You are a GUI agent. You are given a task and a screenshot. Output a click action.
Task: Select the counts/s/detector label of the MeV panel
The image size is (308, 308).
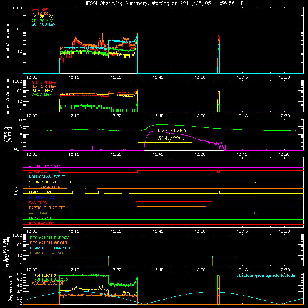point(8,96)
